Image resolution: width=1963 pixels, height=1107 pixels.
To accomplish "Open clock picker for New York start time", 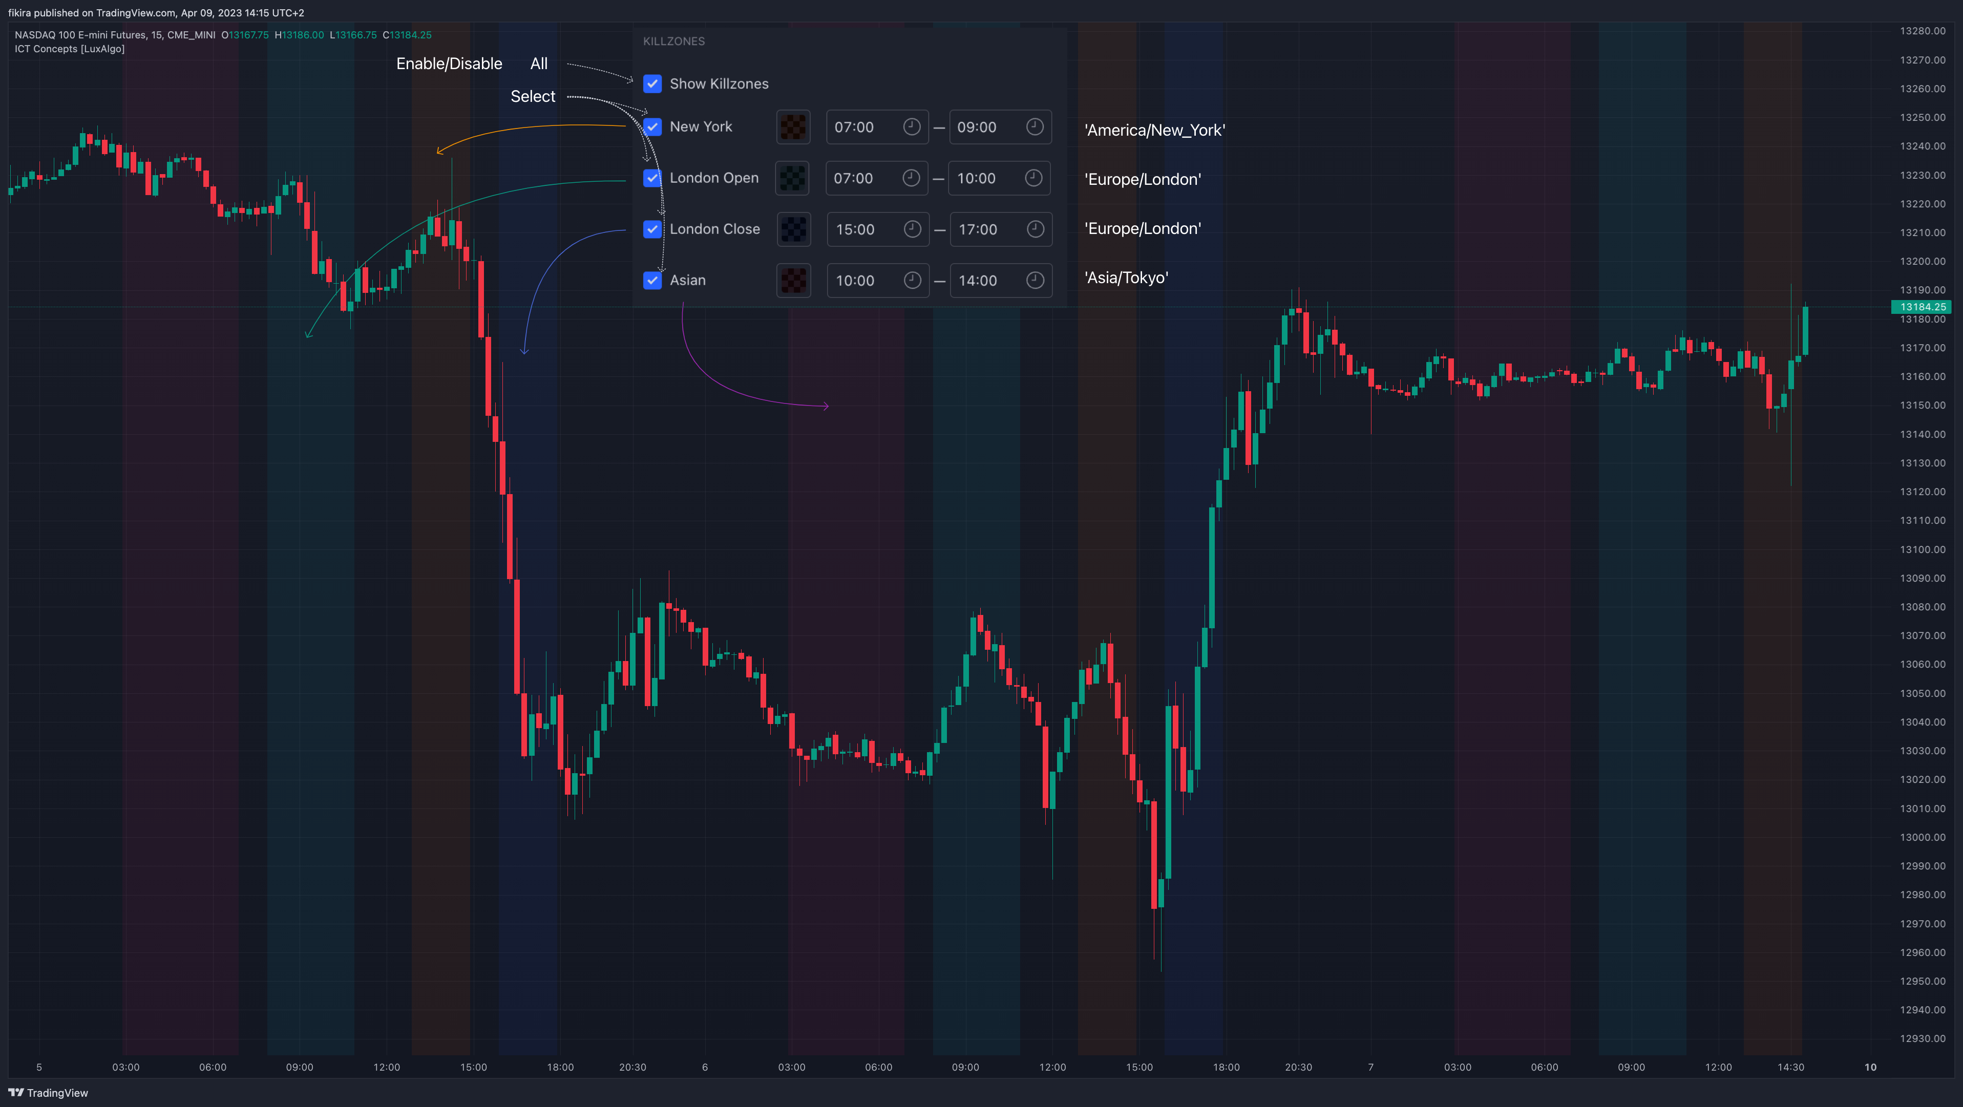I will [x=912, y=126].
